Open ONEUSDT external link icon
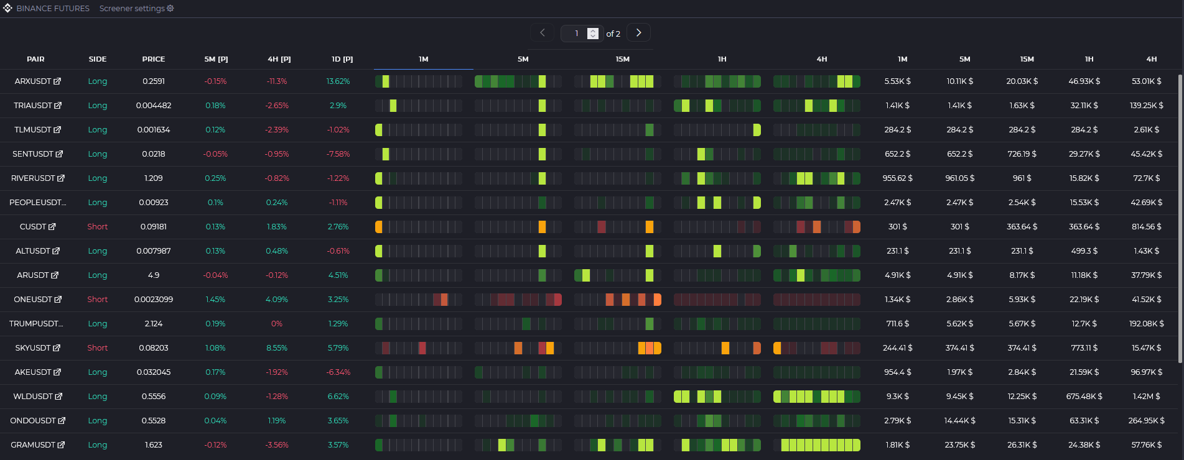This screenshot has width=1184, height=460. pos(58,300)
